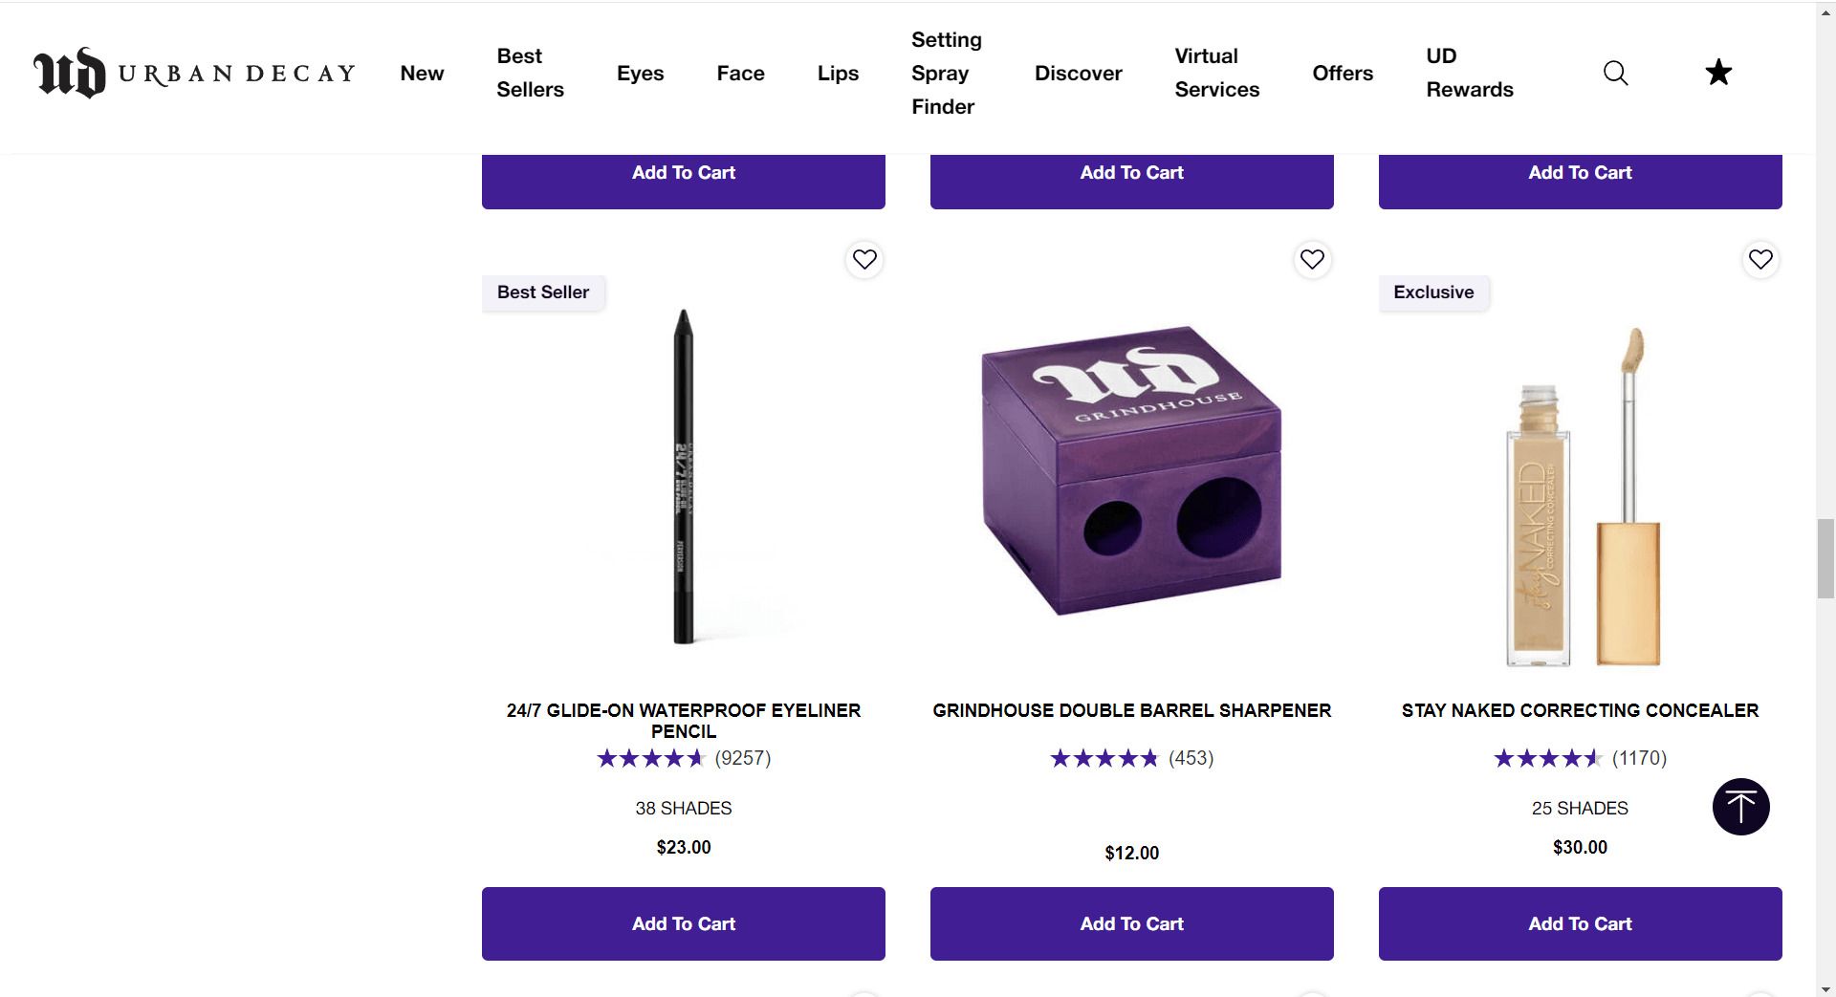Screen dimensions: 1836x997
Task: Click the Stay Naked concealer product image
Action: point(1580,497)
